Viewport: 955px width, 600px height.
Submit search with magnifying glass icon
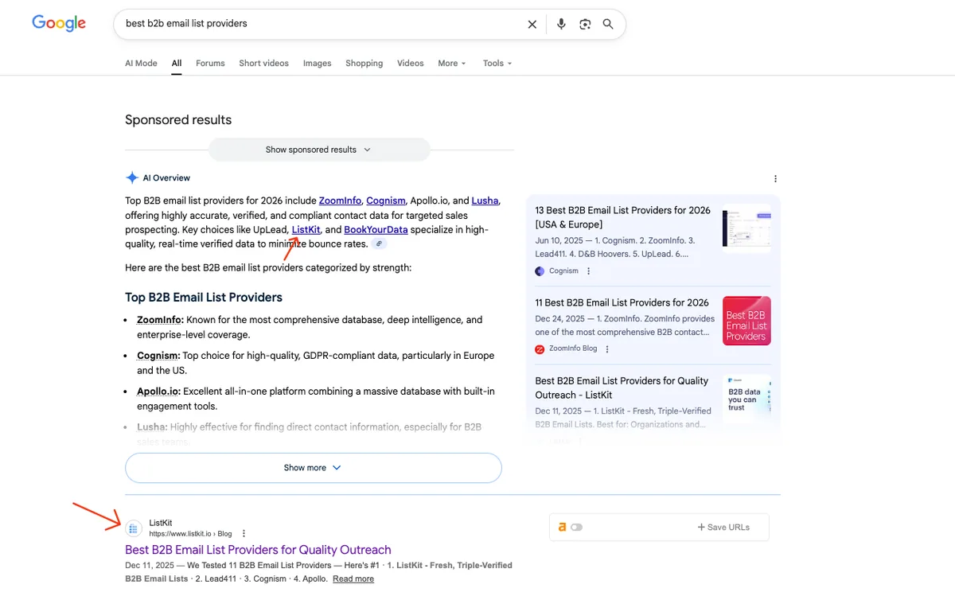pos(608,24)
